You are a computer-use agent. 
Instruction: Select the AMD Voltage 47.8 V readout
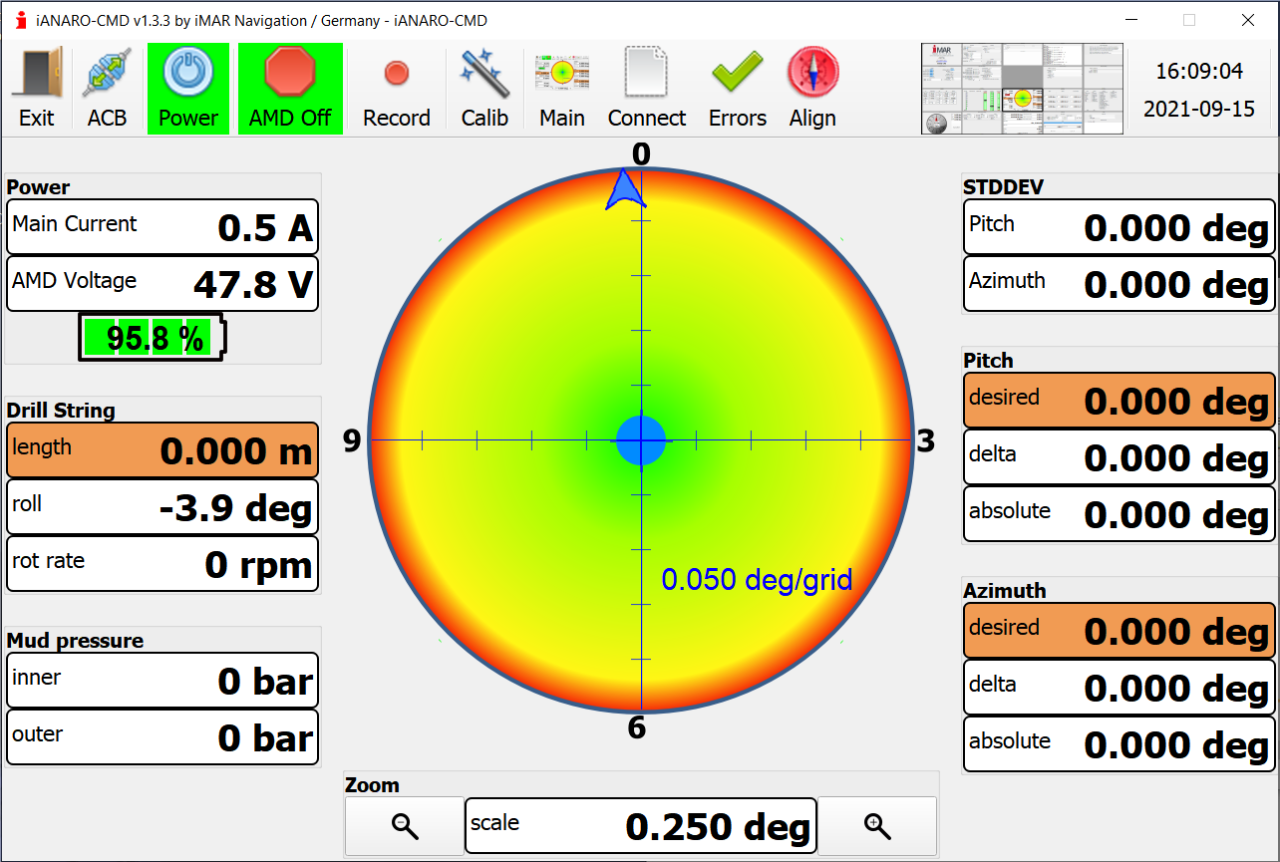(162, 284)
